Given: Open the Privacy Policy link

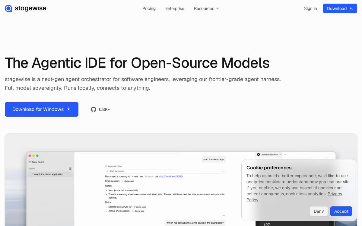Looking at the screenshot, I should (335, 194).
